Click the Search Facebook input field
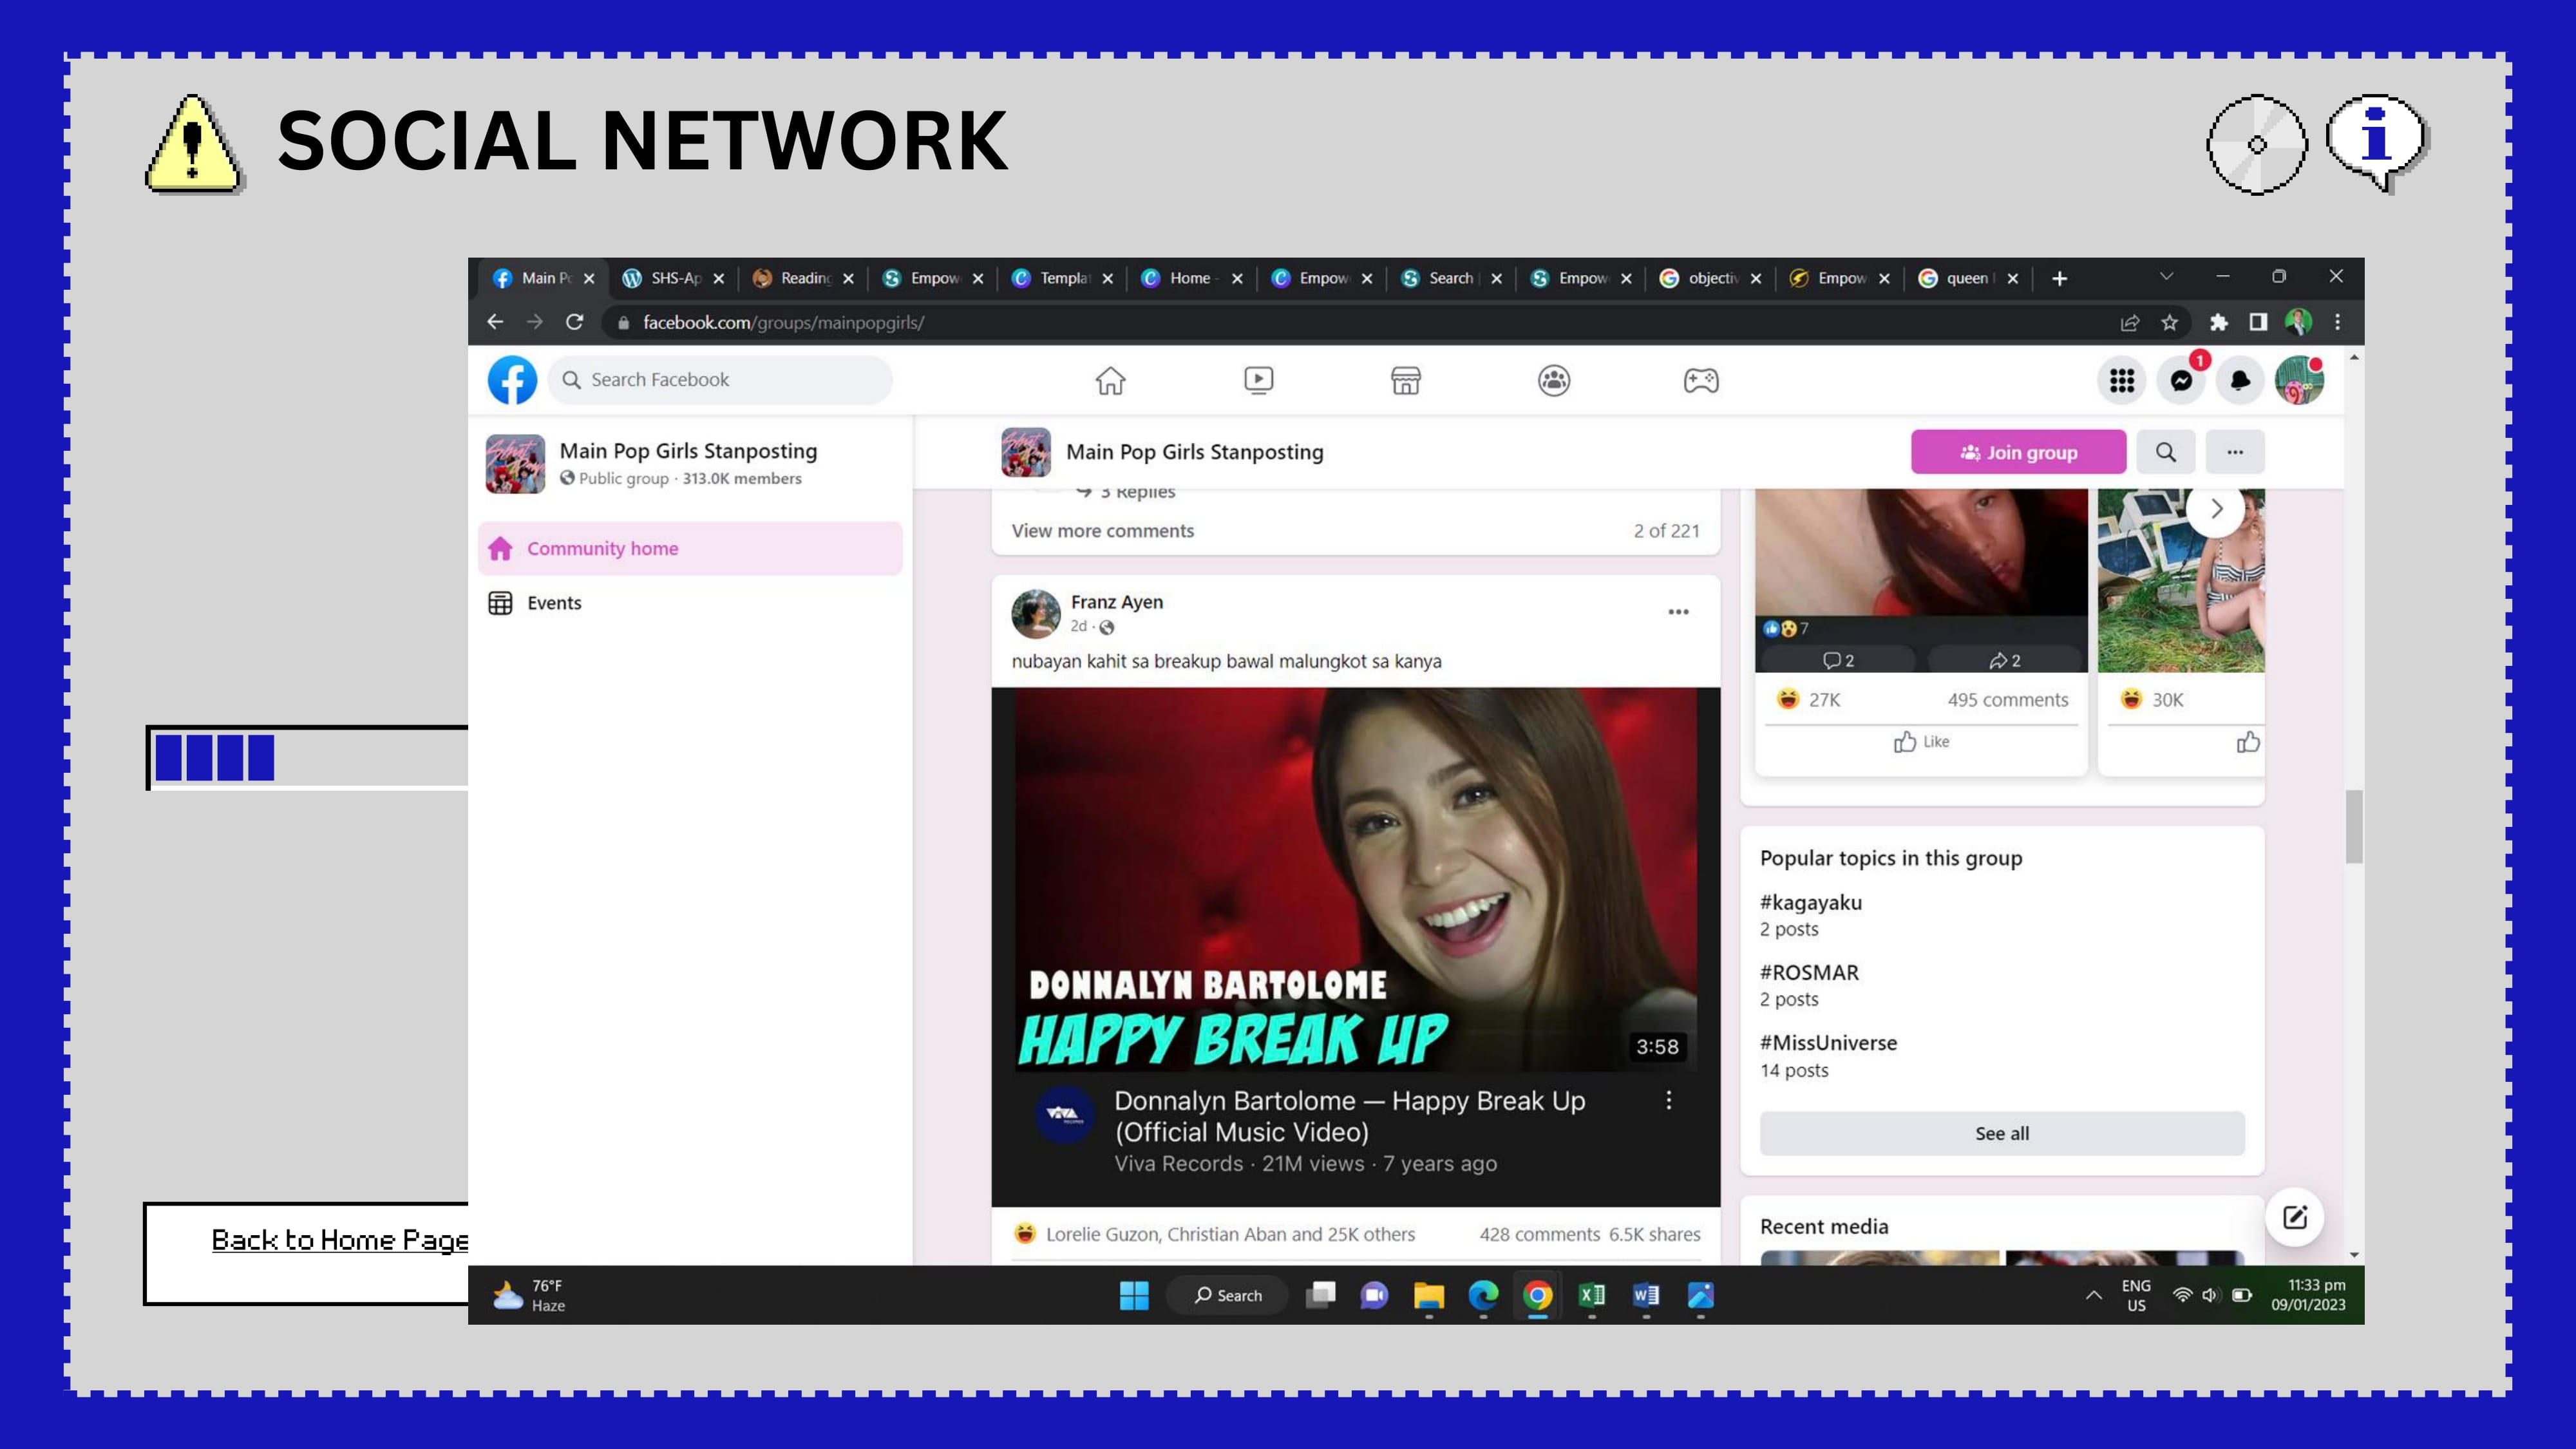 pos(720,380)
